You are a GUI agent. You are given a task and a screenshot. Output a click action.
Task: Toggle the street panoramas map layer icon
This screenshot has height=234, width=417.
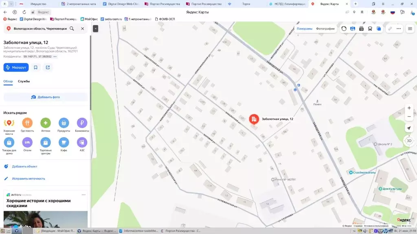353,29
